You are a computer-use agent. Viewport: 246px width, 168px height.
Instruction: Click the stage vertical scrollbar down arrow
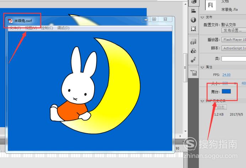pos(185,131)
